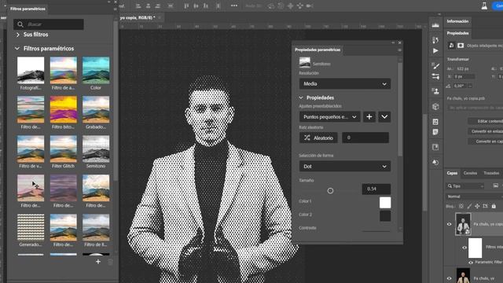Switch to the Información tab

[457, 21]
